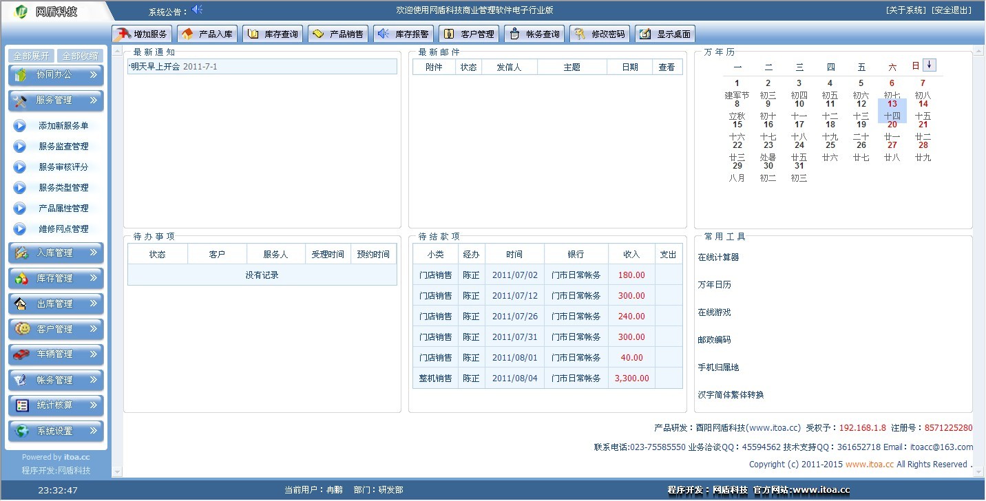Screen dimensions: 986x501
Task: Expand the 协同办公 sidebar section
Action: point(56,75)
